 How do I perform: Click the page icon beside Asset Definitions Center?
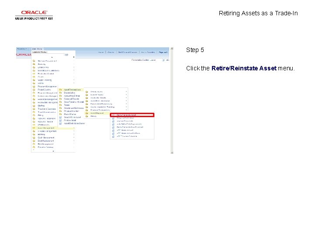coord(61,123)
